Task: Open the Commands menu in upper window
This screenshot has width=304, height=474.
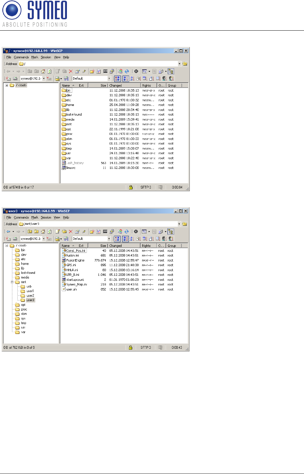Action: click(21, 57)
